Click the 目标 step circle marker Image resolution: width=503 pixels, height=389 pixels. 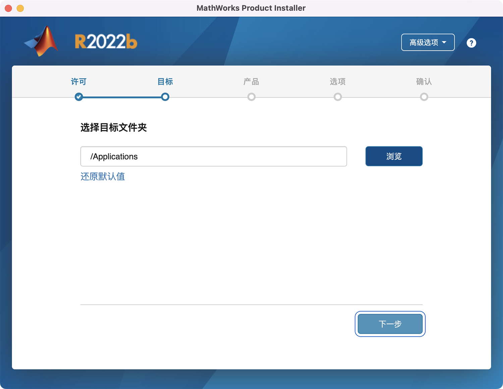tap(165, 97)
